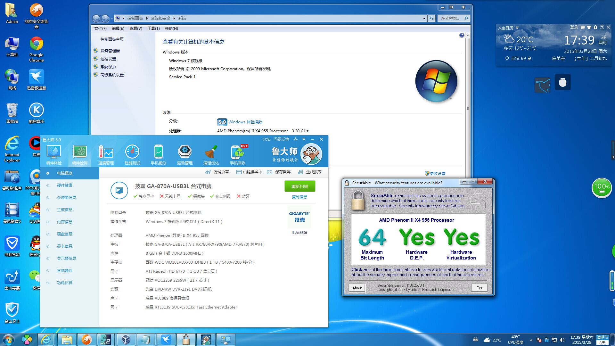This screenshot has height=346, width=615.
Task: Click refresh button beside address bar
Action: (x=431, y=18)
